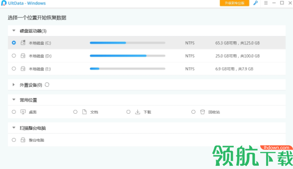Click the 下载 label
This screenshot has height=169, width=293.
click(147, 112)
